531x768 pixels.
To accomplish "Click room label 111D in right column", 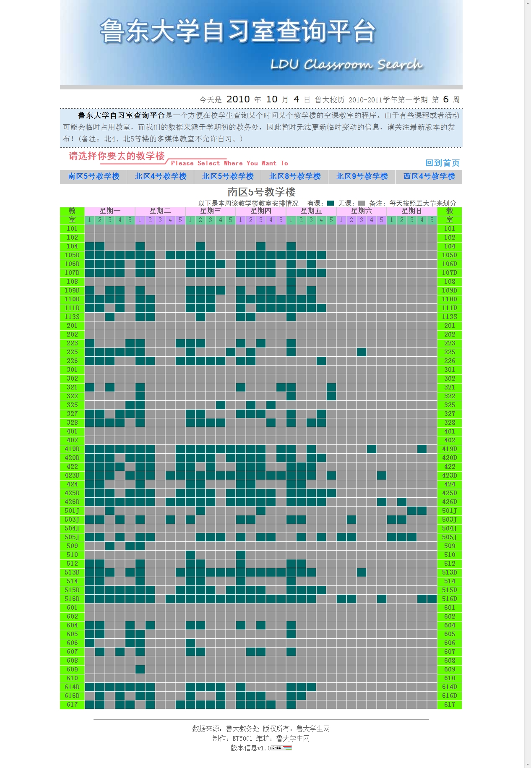I will click(x=450, y=308).
